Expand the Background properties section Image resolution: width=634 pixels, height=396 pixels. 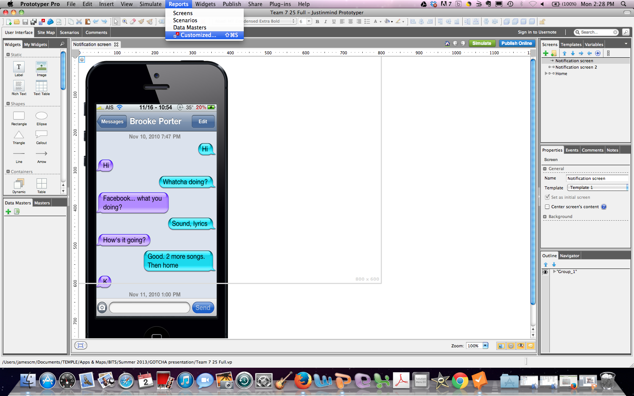point(545,216)
